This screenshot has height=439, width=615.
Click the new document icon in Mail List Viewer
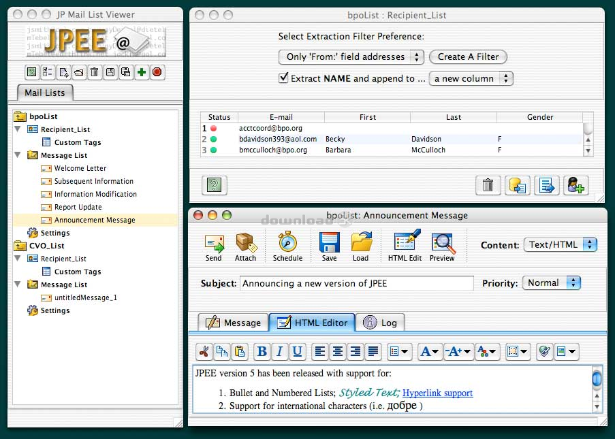63,72
